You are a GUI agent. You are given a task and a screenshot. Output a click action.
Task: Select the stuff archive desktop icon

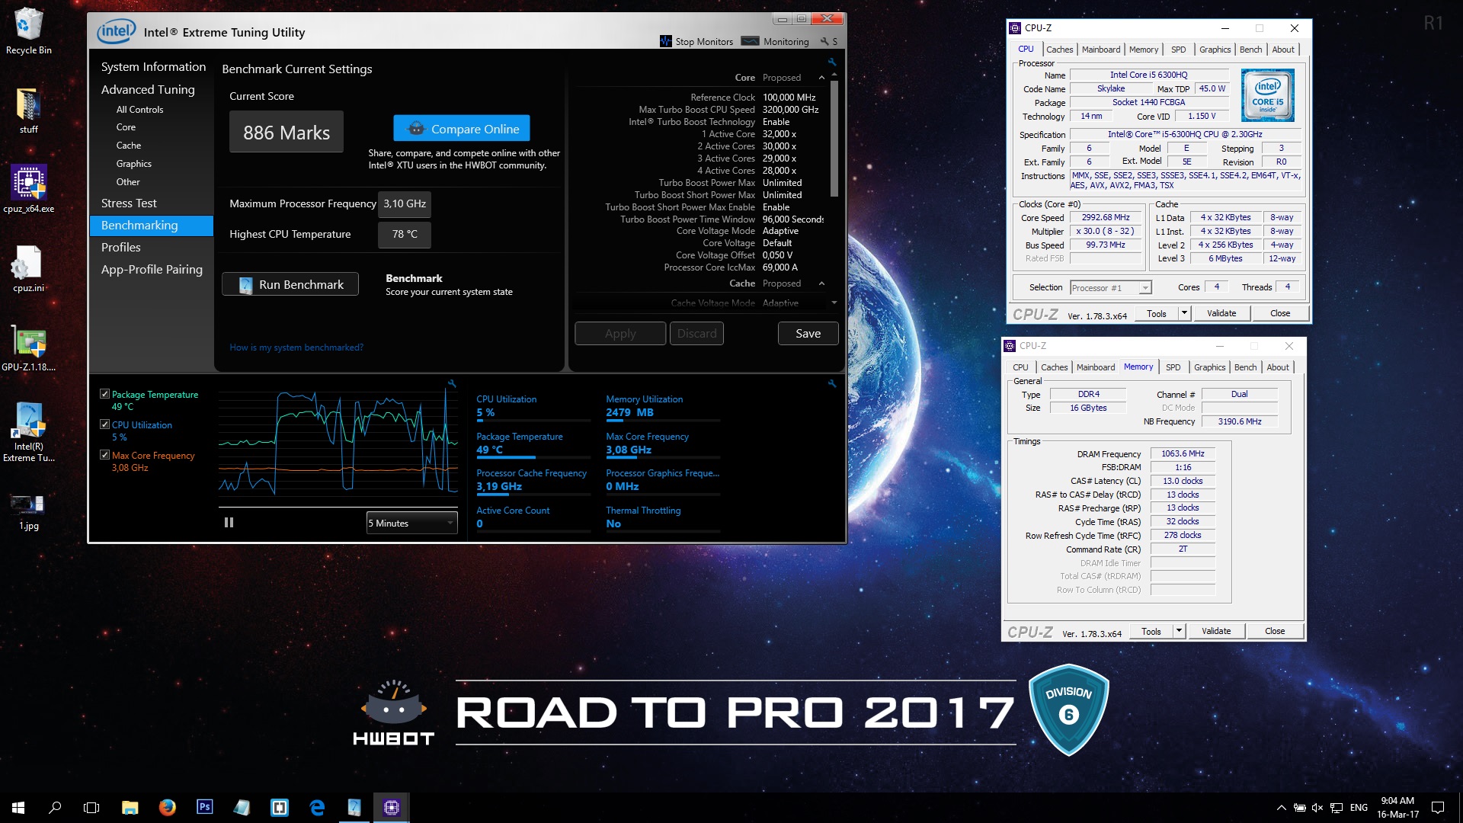point(28,110)
